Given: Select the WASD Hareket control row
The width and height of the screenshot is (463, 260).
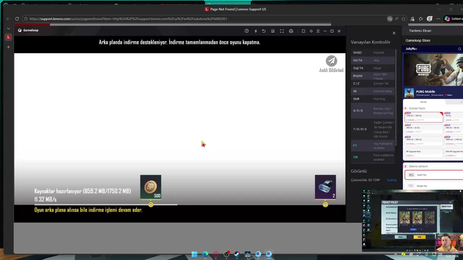Looking at the screenshot, I should [373, 53].
